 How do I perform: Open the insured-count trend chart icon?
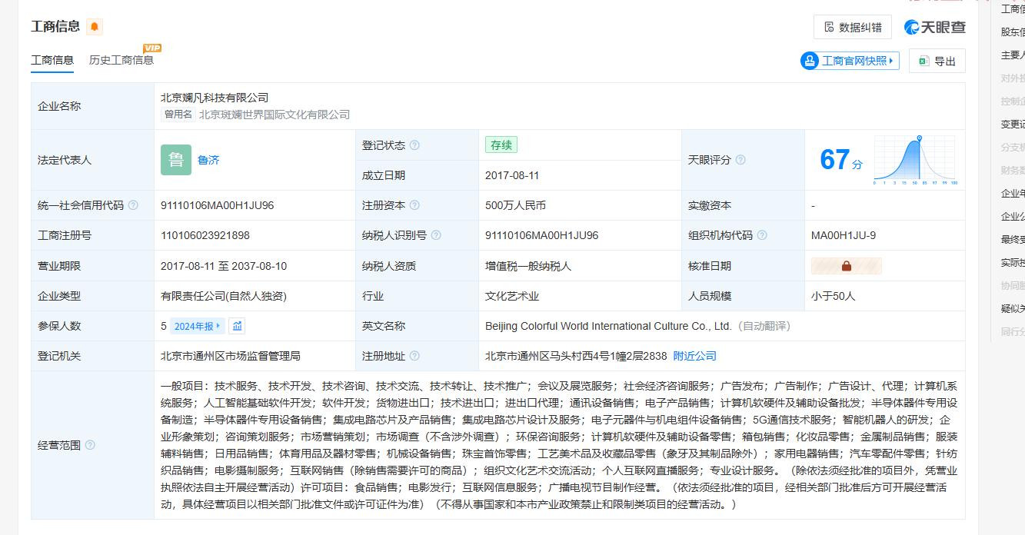tap(237, 326)
